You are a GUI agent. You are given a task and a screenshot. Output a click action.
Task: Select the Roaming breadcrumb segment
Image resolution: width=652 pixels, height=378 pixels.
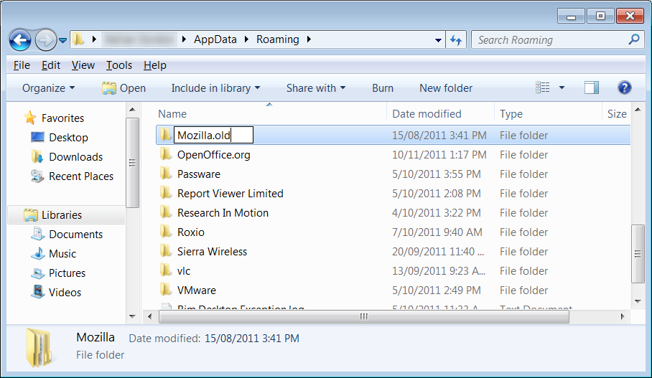[x=277, y=39]
